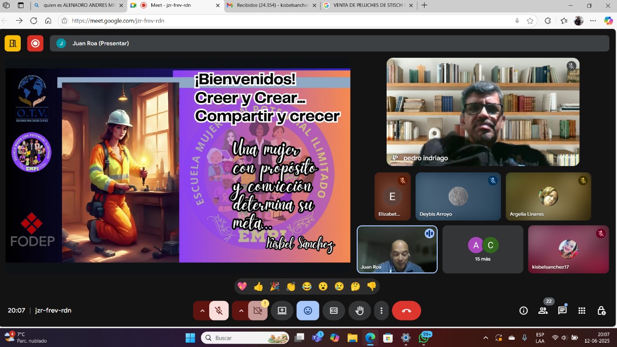Open more options three-dot menu
617x347 pixels.
[381, 311]
